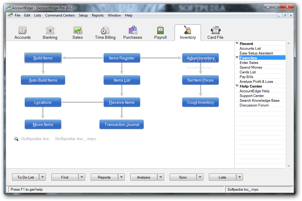
Task: Open Cards List favorite
Action: pos(248,72)
